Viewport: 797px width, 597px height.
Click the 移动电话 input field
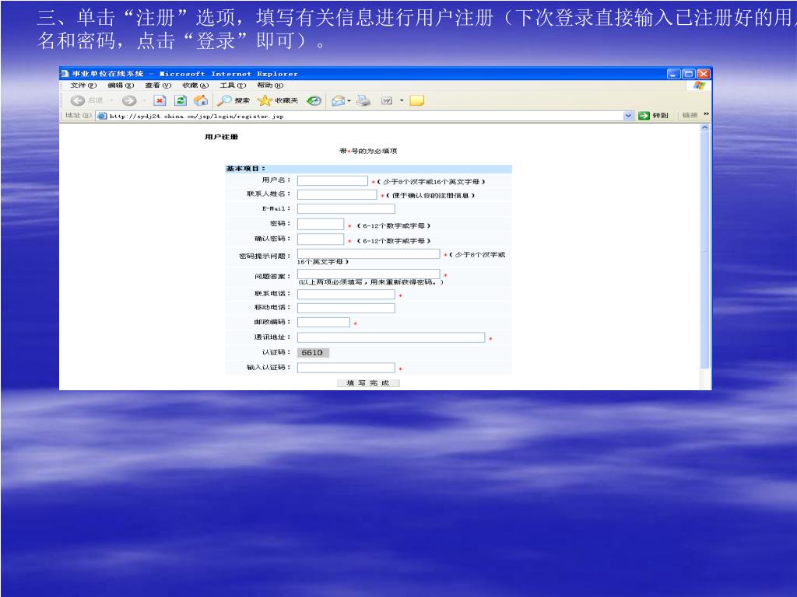click(346, 308)
